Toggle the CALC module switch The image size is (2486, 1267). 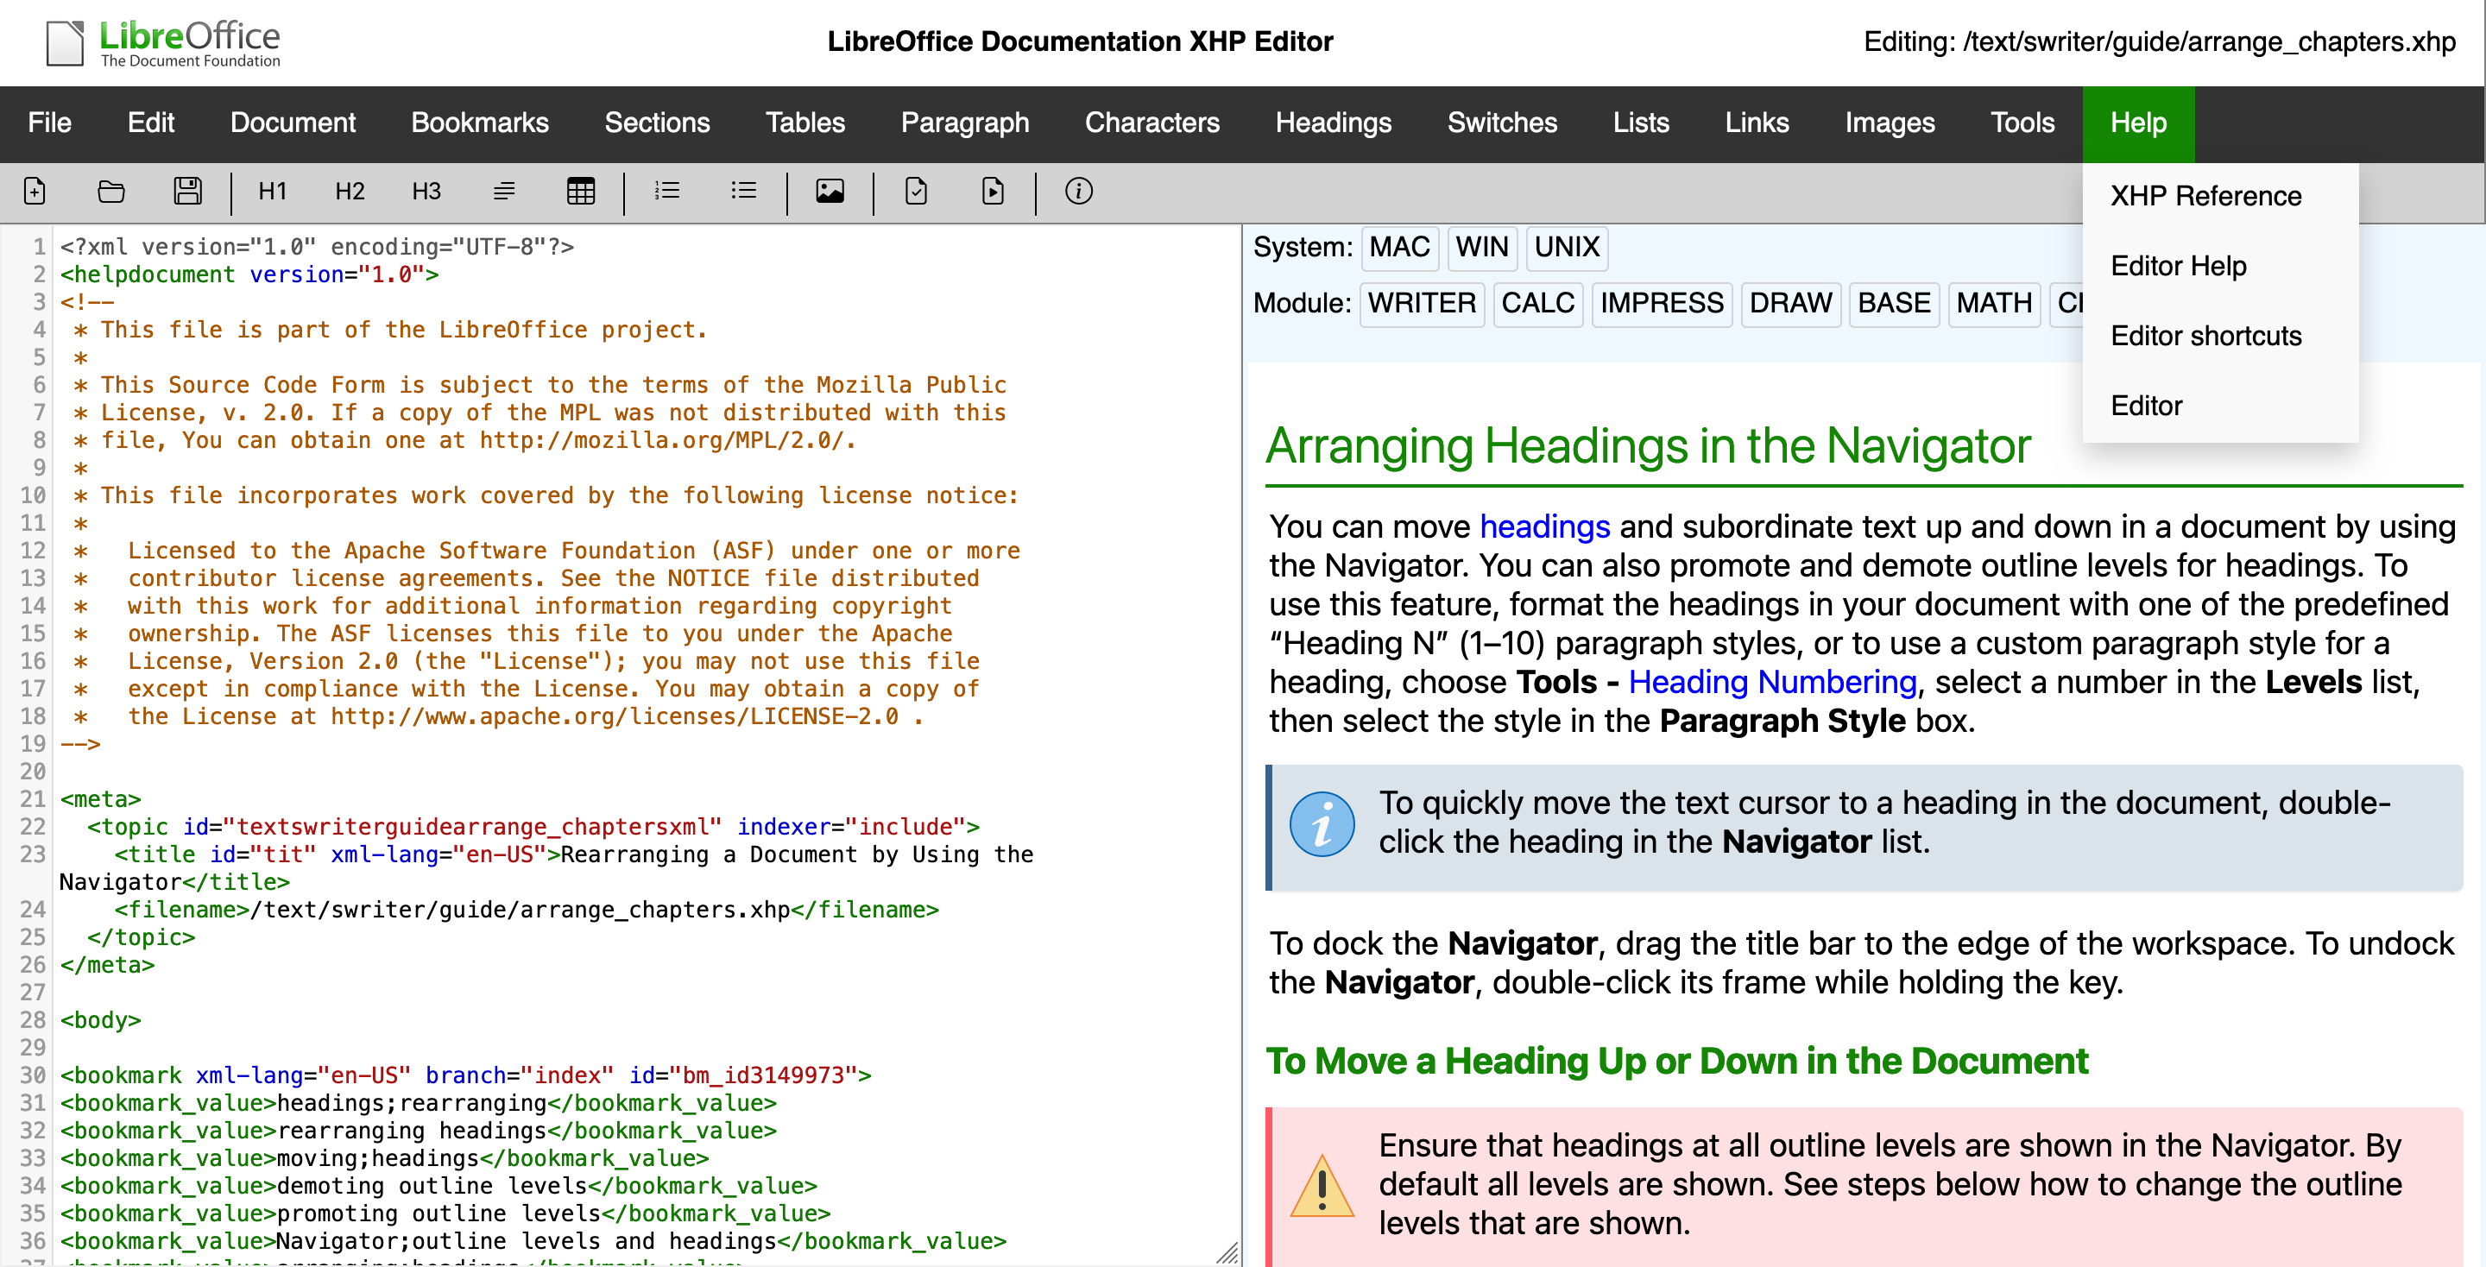1536,303
